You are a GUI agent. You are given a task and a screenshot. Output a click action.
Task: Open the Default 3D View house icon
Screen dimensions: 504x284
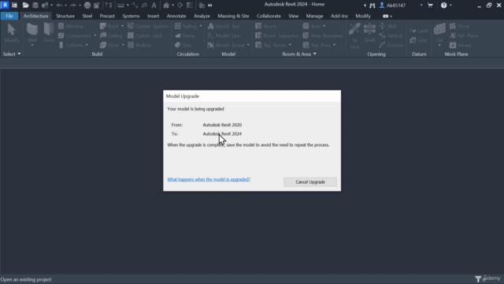coord(166,6)
